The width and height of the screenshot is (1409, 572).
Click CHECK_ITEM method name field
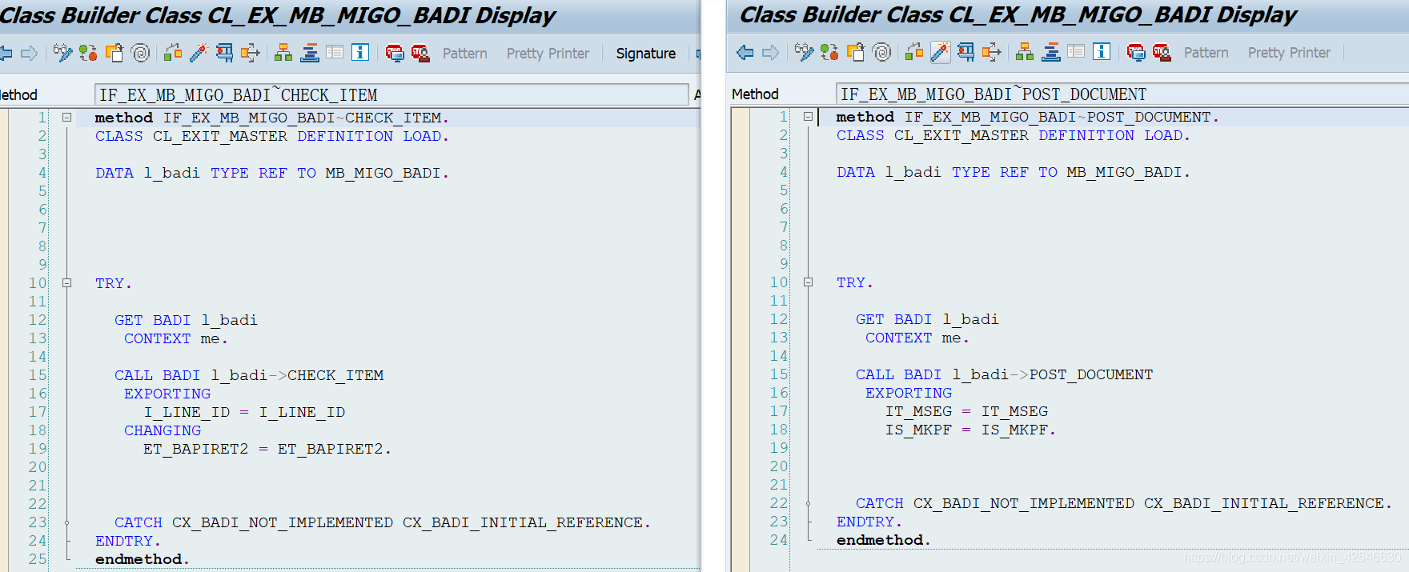pos(391,95)
